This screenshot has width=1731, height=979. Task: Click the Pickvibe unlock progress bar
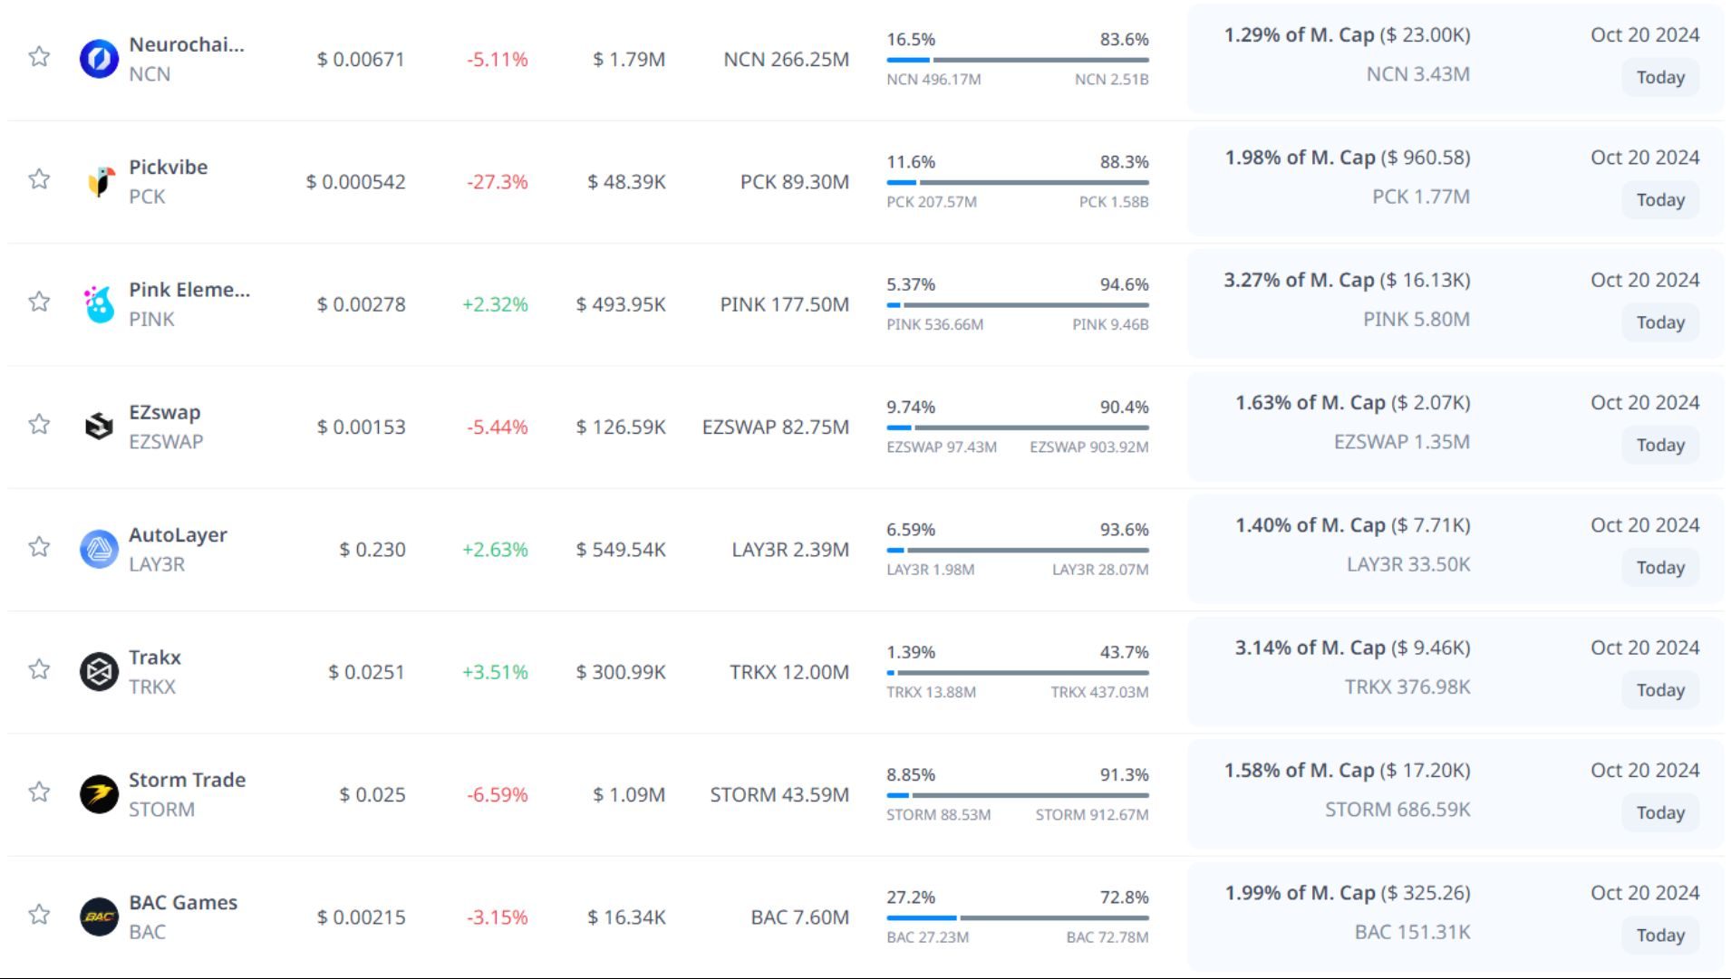coord(1017,183)
